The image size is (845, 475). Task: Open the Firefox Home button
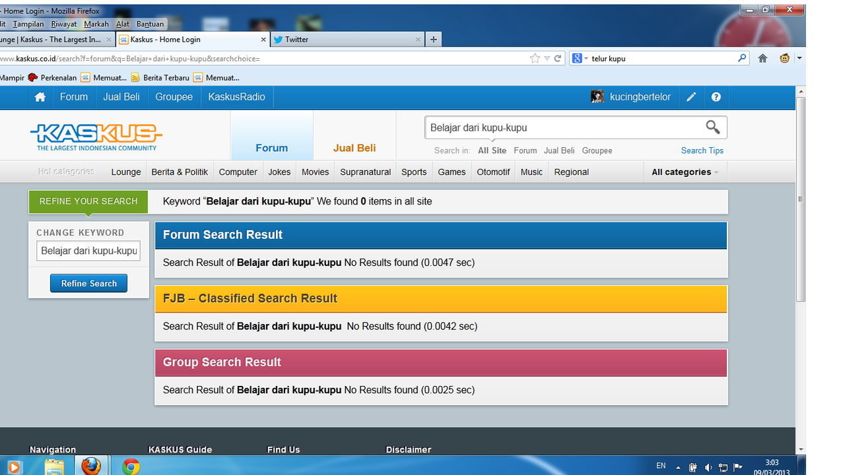coord(762,58)
